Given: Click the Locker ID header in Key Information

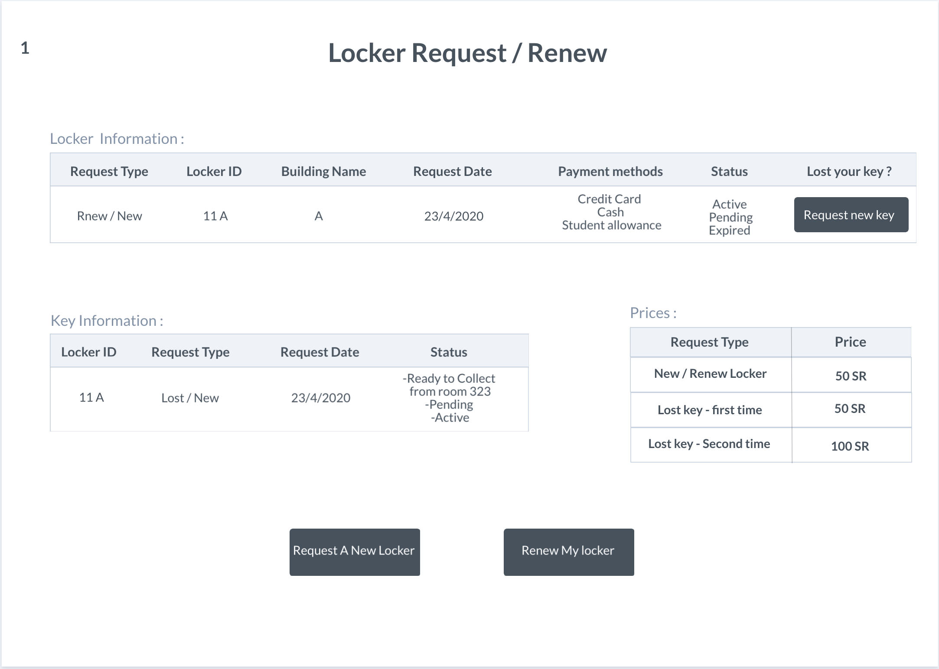Looking at the screenshot, I should 89,352.
